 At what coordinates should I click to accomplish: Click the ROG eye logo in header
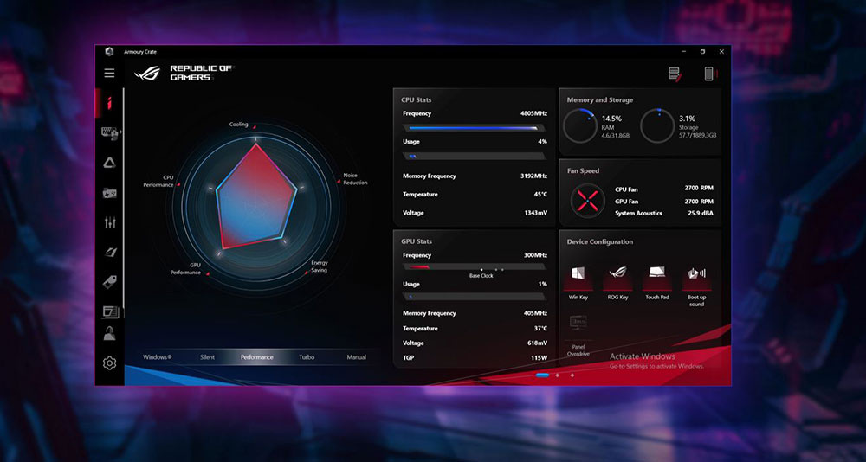147,74
